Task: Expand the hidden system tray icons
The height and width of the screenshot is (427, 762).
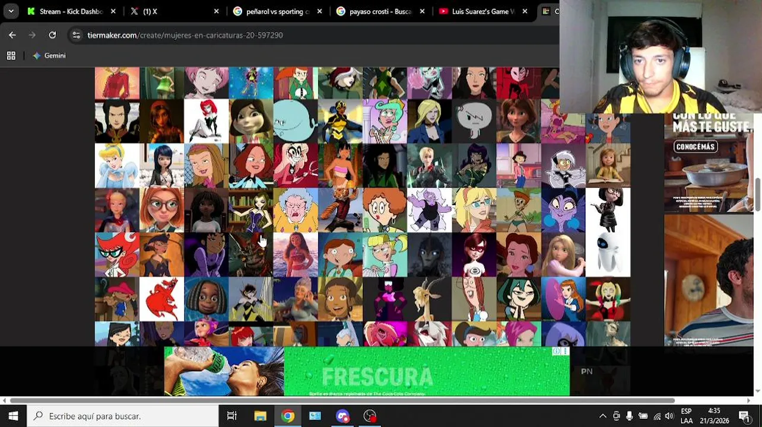Action: pyautogui.click(x=602, y=416)
